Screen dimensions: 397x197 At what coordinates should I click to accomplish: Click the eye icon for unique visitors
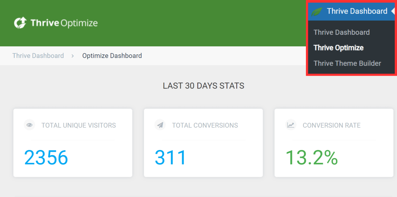[x=29, y=125]
